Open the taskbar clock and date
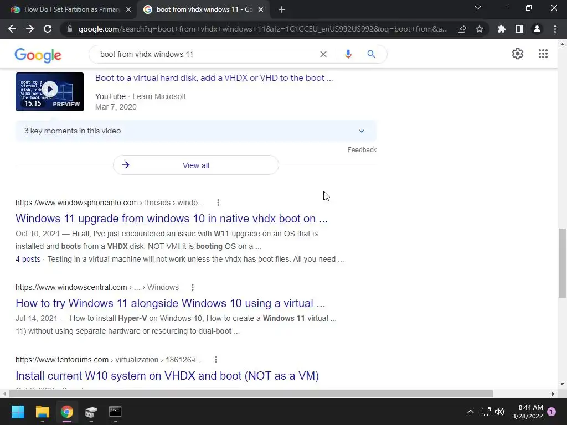 (x=527, y=412)
